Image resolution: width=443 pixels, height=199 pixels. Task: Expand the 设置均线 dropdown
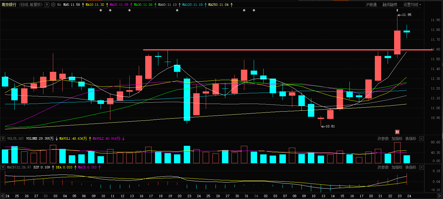point(412,5)
